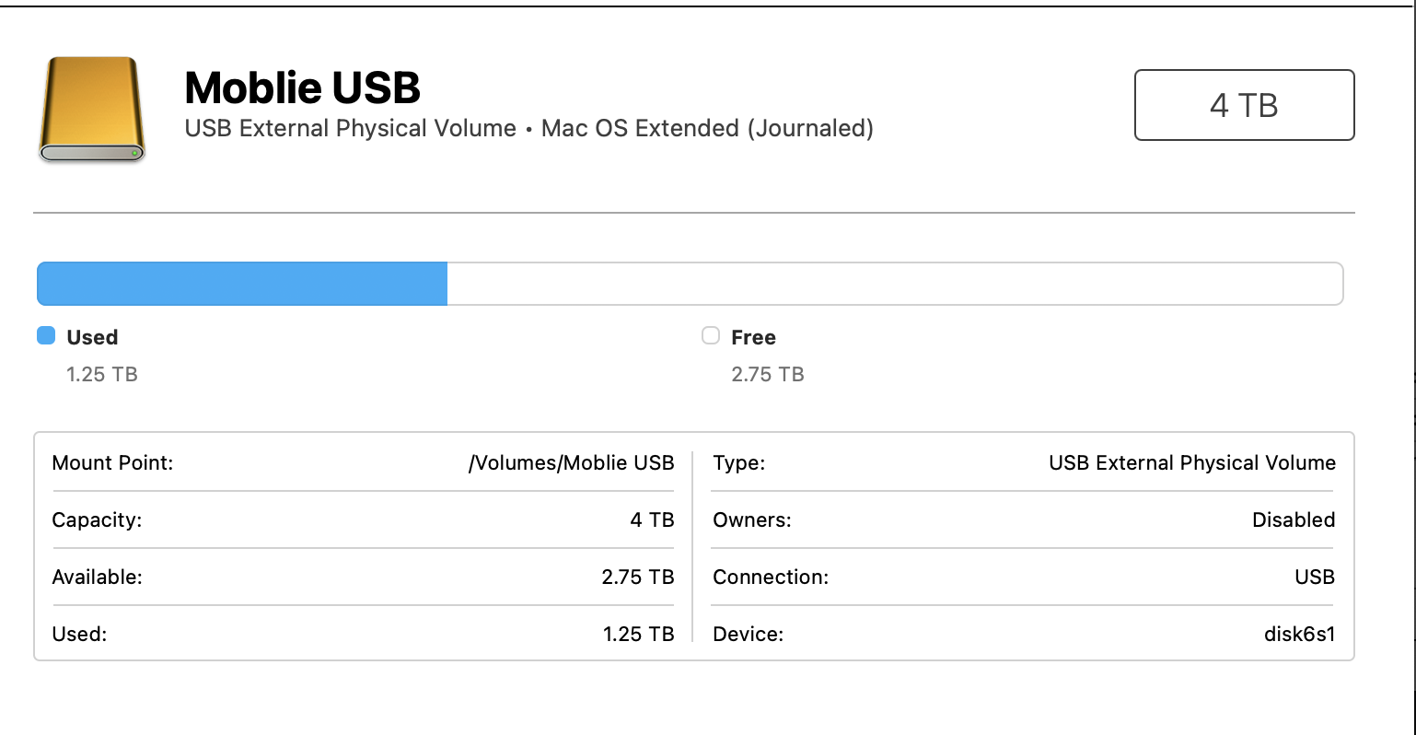Click the gold external drive icon
The height and width of the screenshot is (735, 1416).
coord(92,109)
